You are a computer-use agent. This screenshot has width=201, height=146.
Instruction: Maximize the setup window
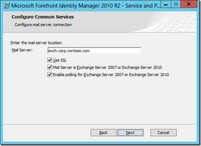[x=176, y=4]
